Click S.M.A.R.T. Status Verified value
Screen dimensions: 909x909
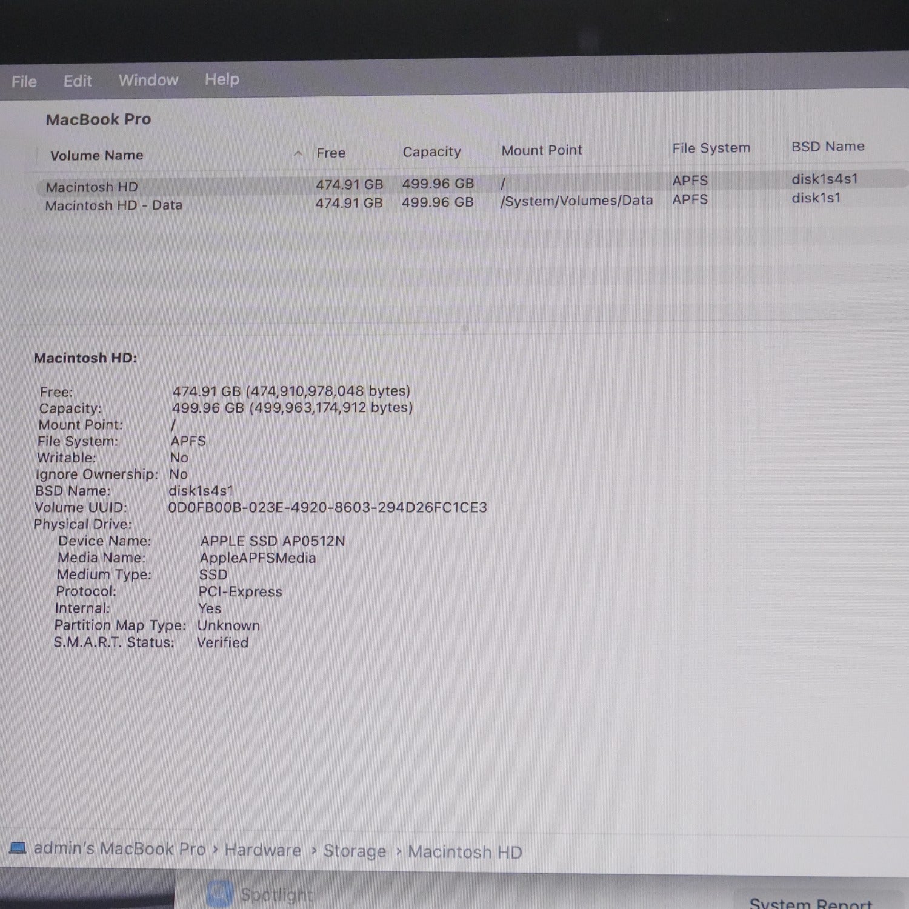tap(222, 642)
